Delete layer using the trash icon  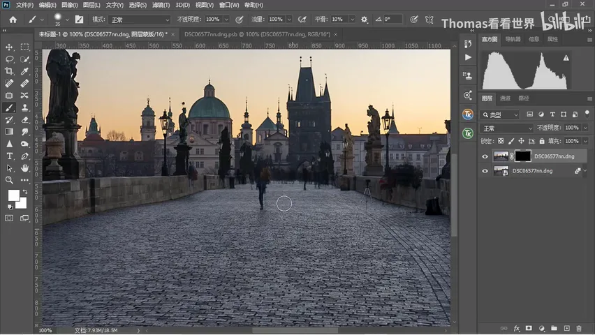coord(579,328)
